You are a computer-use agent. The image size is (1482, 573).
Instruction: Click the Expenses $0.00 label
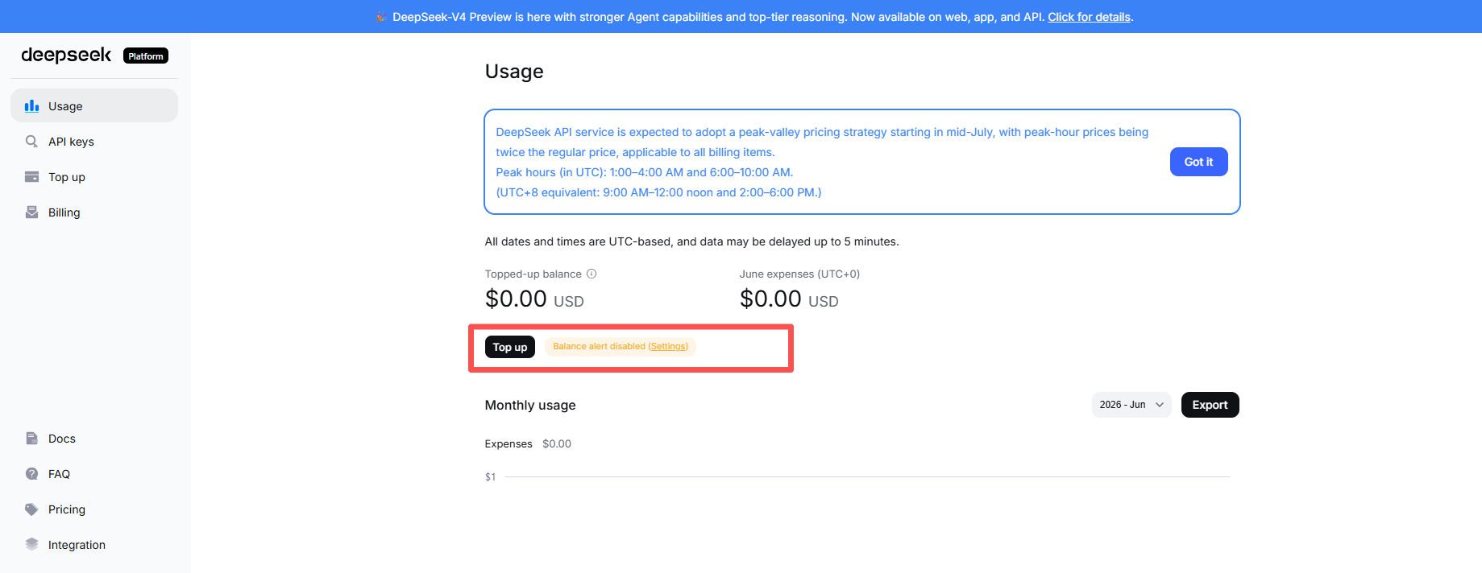point(528,443)
